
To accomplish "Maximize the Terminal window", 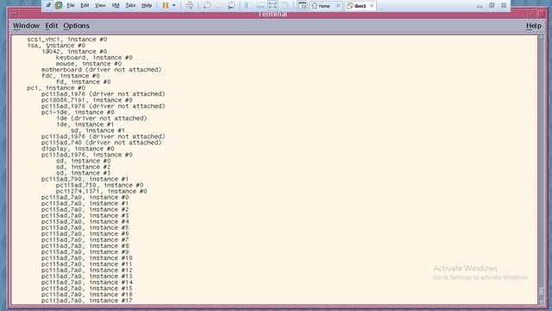I will click(x=542, y=14).
